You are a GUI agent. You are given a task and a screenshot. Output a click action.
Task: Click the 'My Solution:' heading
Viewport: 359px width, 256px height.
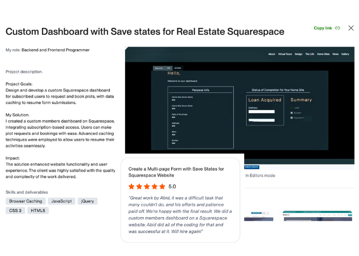click(17, 115)
